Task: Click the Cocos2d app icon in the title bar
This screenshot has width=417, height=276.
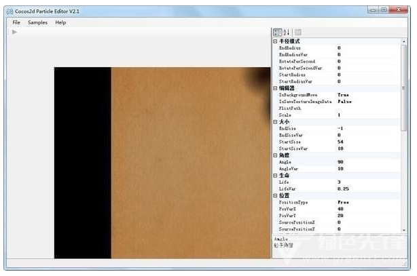Action: [x=10, y=12]
